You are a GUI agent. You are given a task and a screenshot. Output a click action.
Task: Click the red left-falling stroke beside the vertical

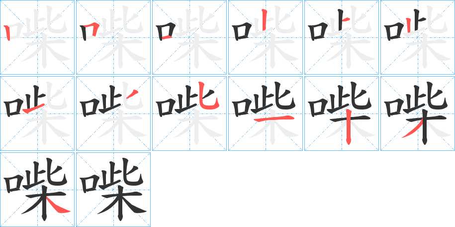tap(411, 130)
